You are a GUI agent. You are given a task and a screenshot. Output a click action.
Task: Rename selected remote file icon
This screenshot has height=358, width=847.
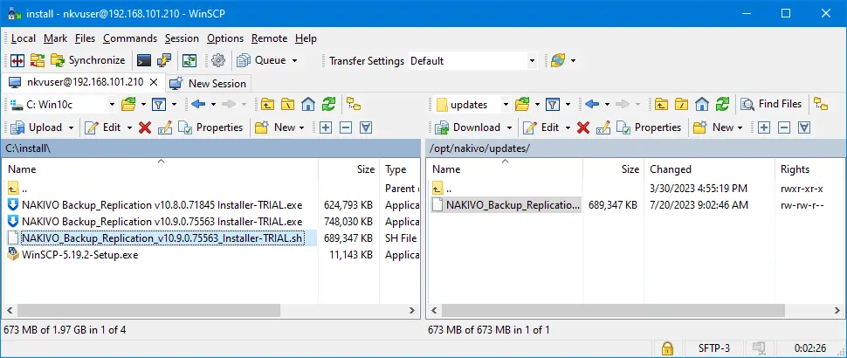tap(603, 127)
